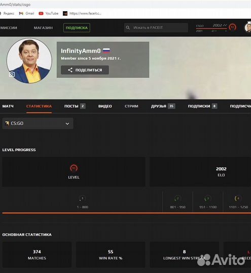Click the 2002 ELO card
Viewport: 251px width, 273px height.
point(200,172)
